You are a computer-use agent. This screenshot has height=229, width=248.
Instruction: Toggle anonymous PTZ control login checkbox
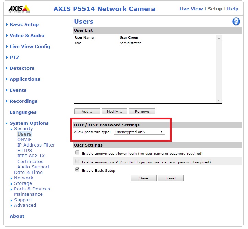tap(77, 161)
